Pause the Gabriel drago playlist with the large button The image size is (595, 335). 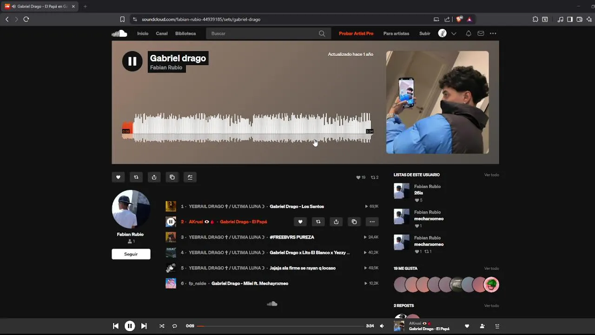coord(132,61)
